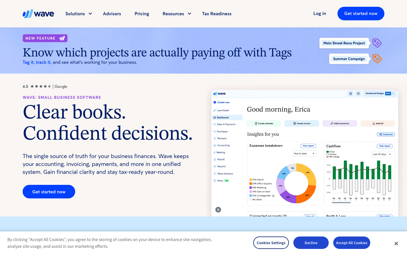Go to the Advisors page

pos(112,14)
